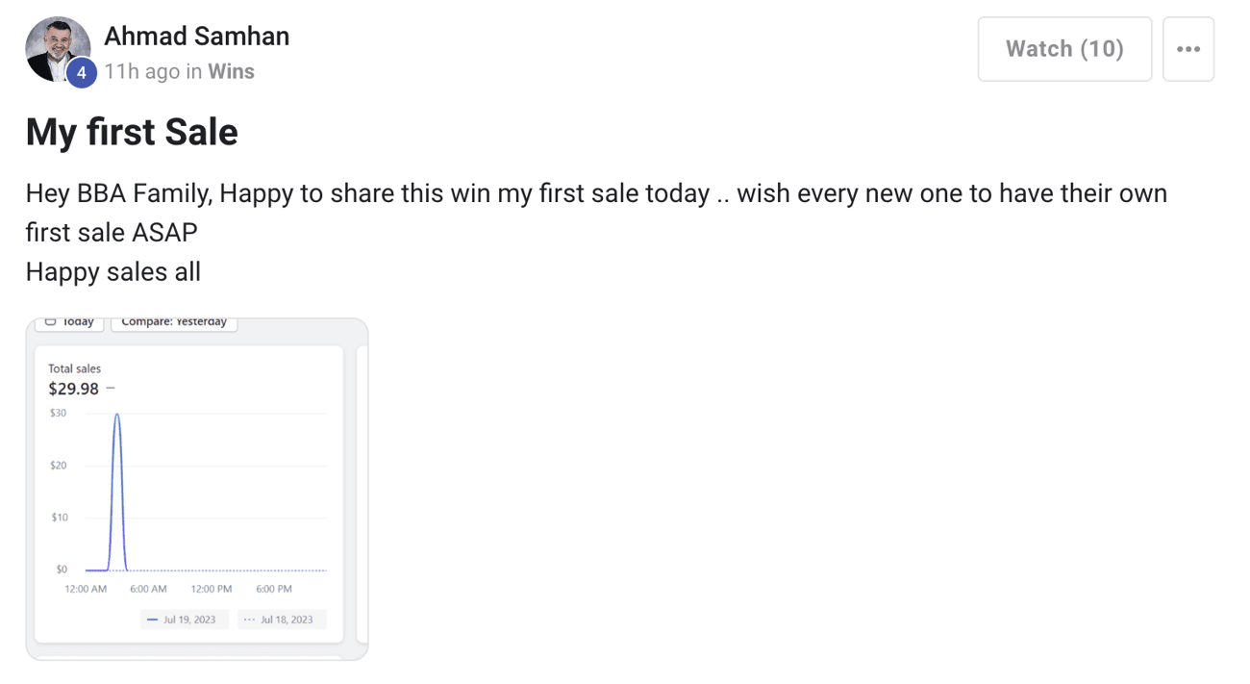
Task: Click Ahmad Samhan's profile avatar
Action: click(x=56, y=47)
